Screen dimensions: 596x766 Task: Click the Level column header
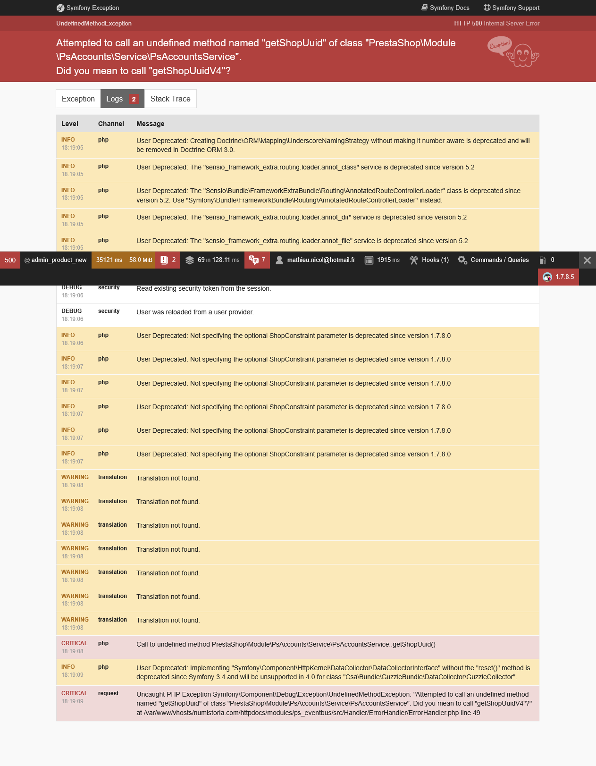coord(70,124)
